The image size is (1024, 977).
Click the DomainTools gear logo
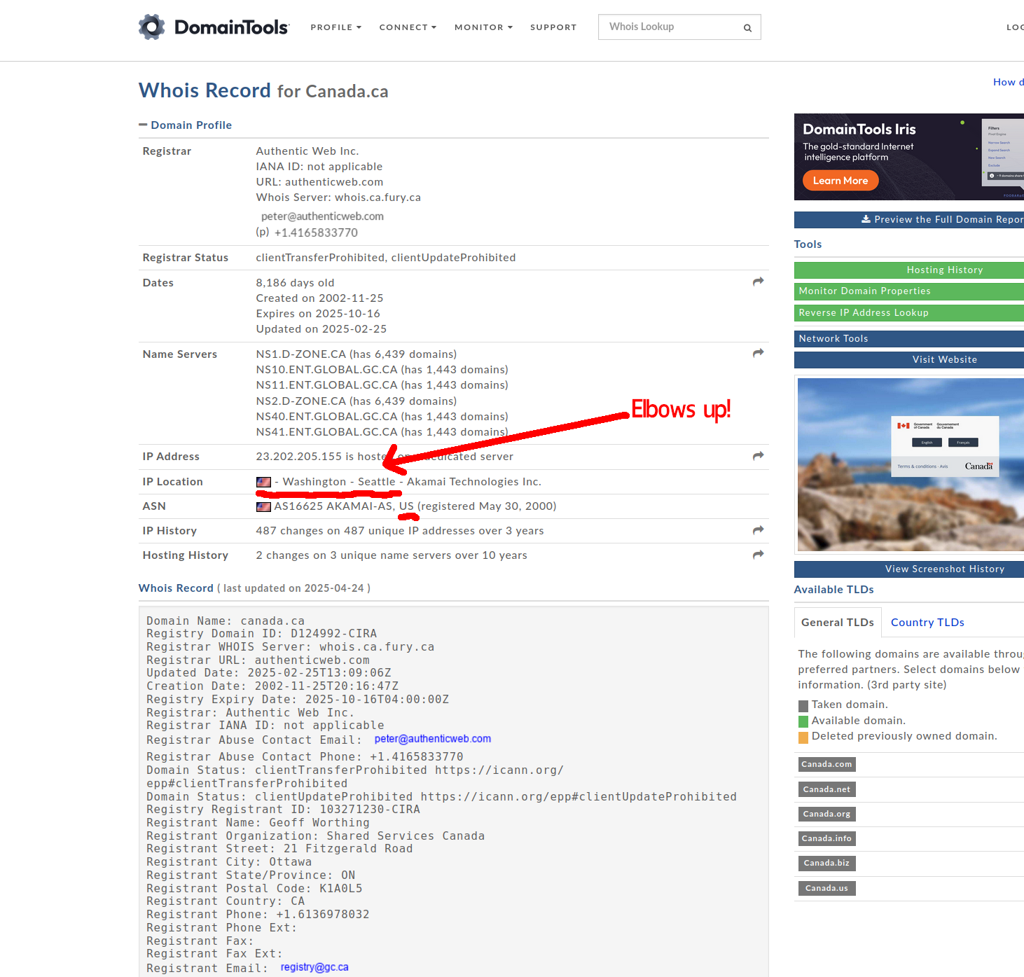(151, 27)
